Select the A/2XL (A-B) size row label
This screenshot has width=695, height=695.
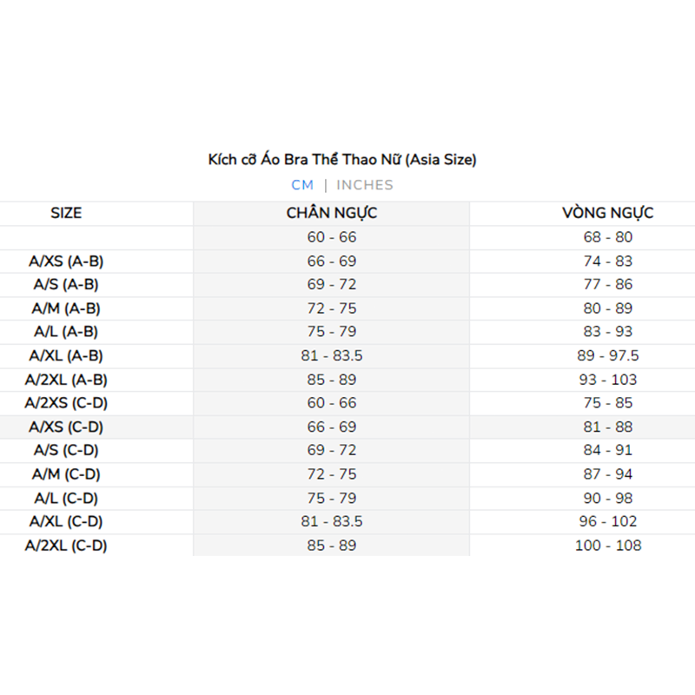coord(66,380)
